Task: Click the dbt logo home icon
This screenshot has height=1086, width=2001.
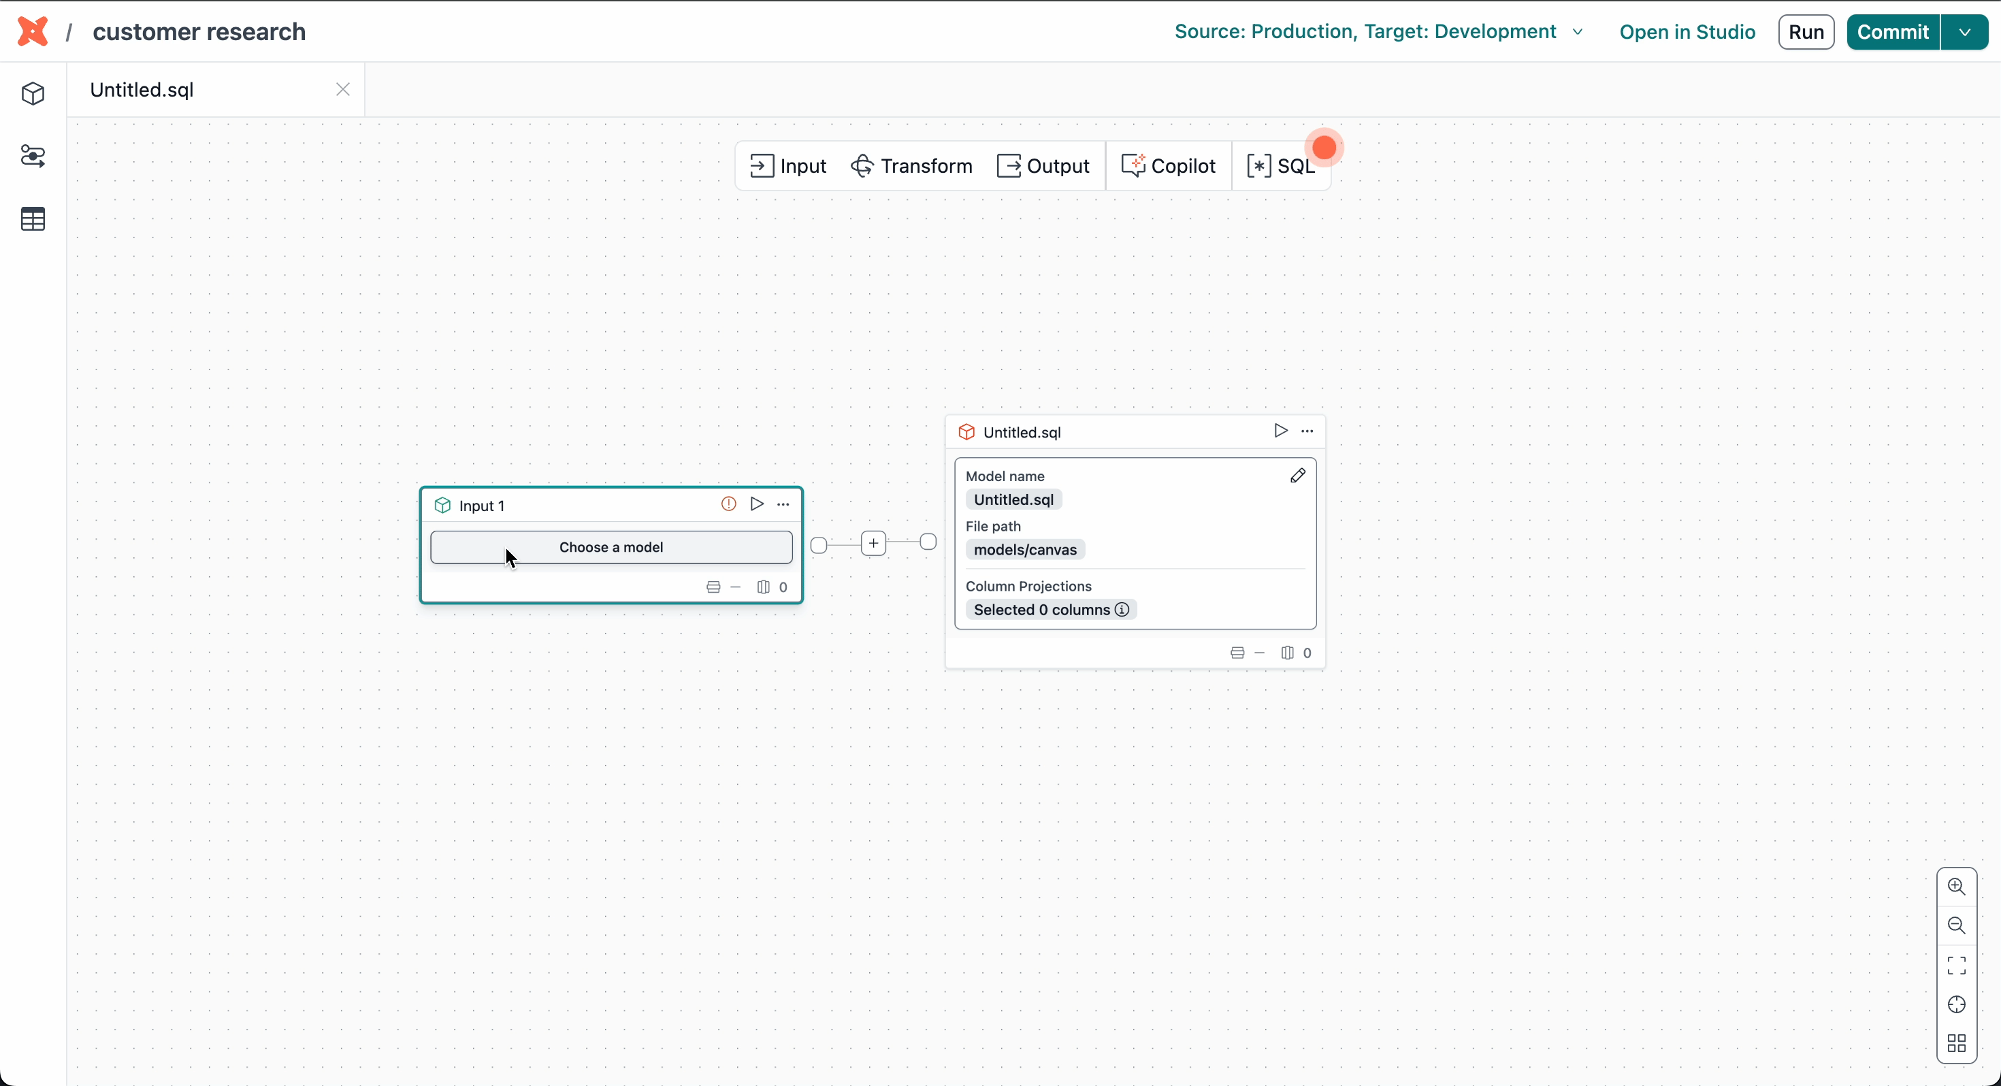Action: coord(33,32)
